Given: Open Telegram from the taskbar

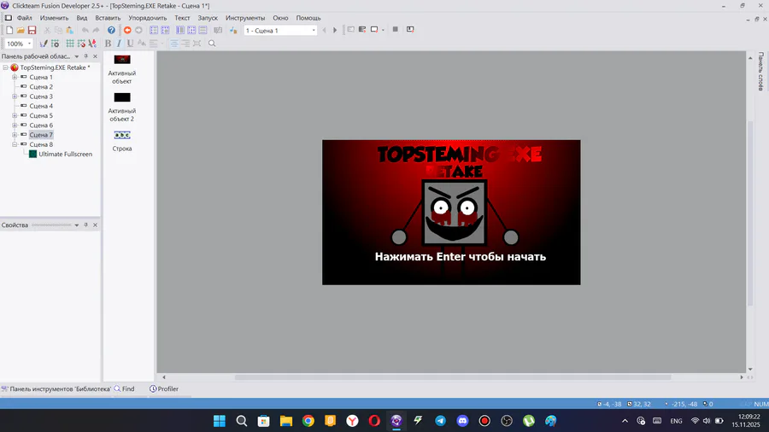Looking at the screenshot, I should coord(440,421).
